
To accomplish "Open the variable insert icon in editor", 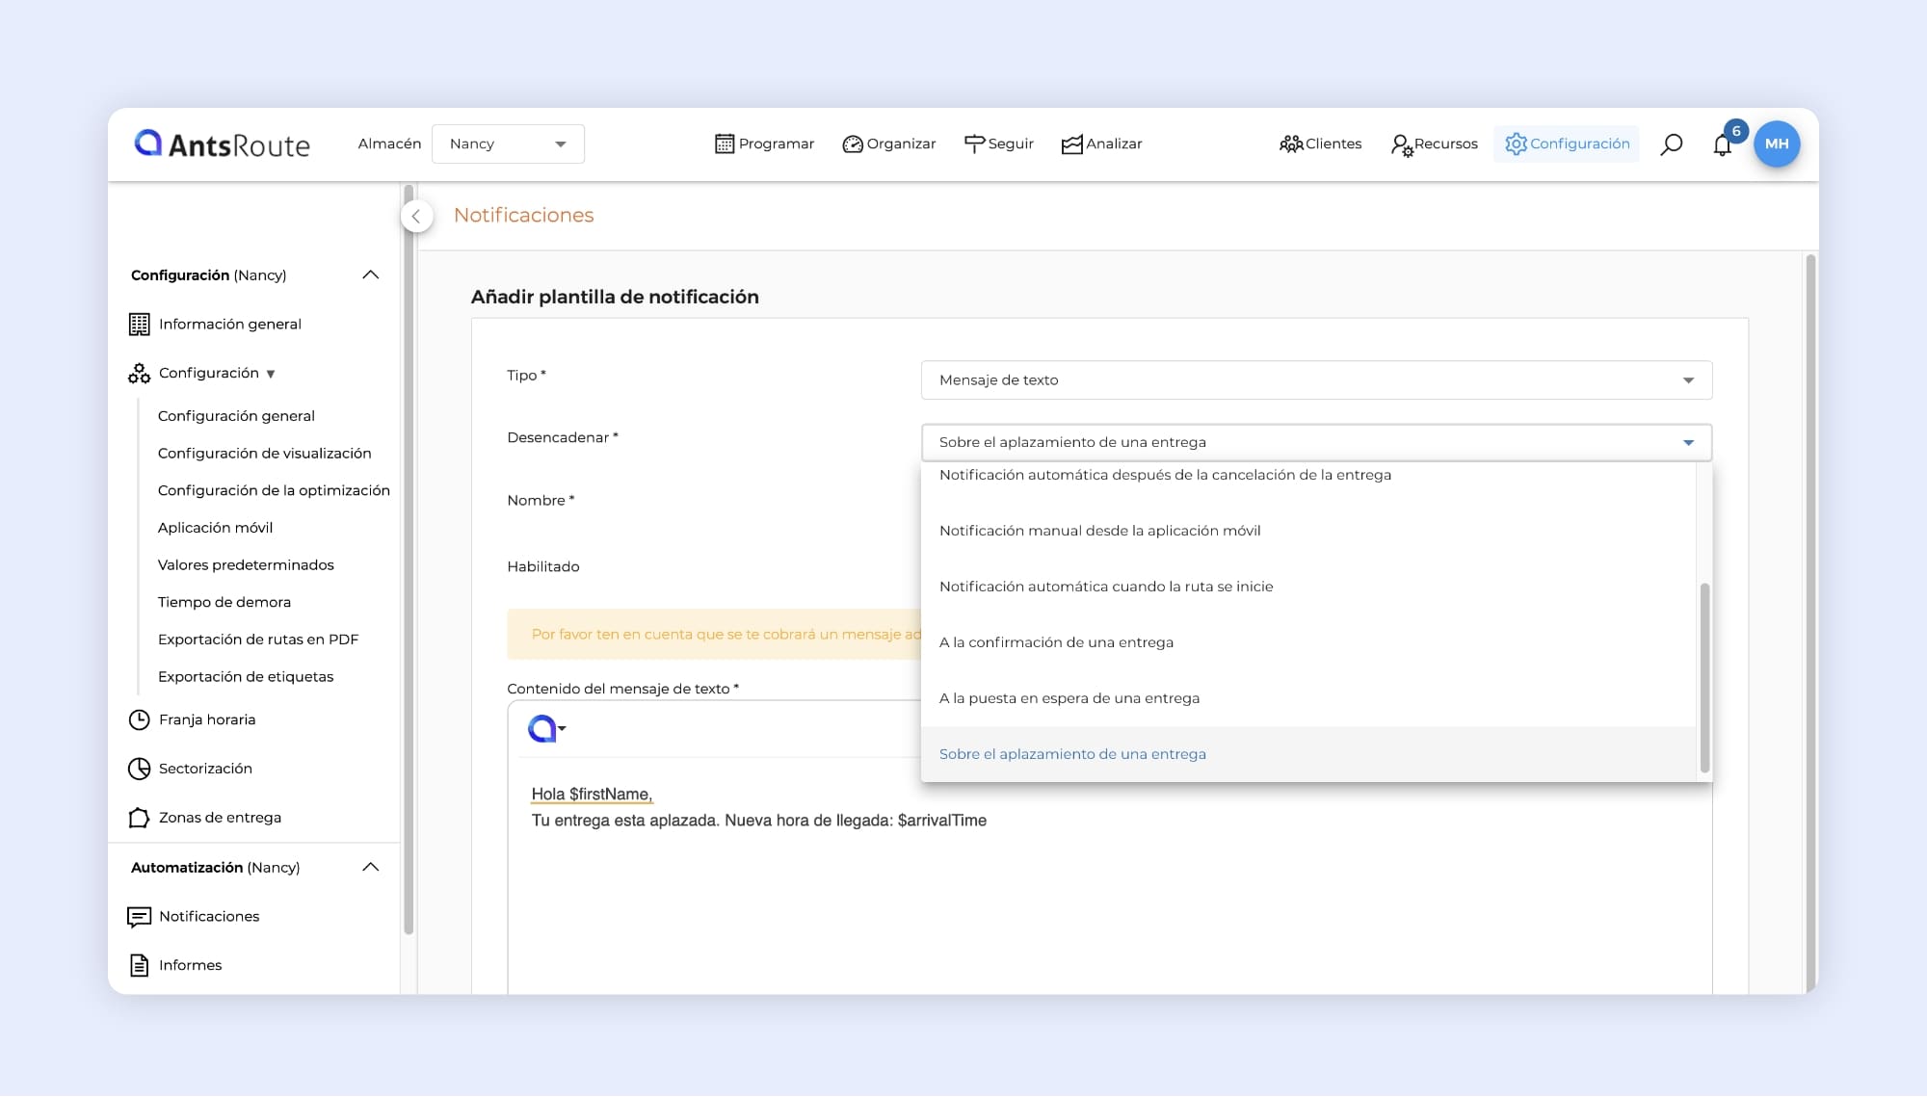I will pyautogui.click(x=546, y=729).
